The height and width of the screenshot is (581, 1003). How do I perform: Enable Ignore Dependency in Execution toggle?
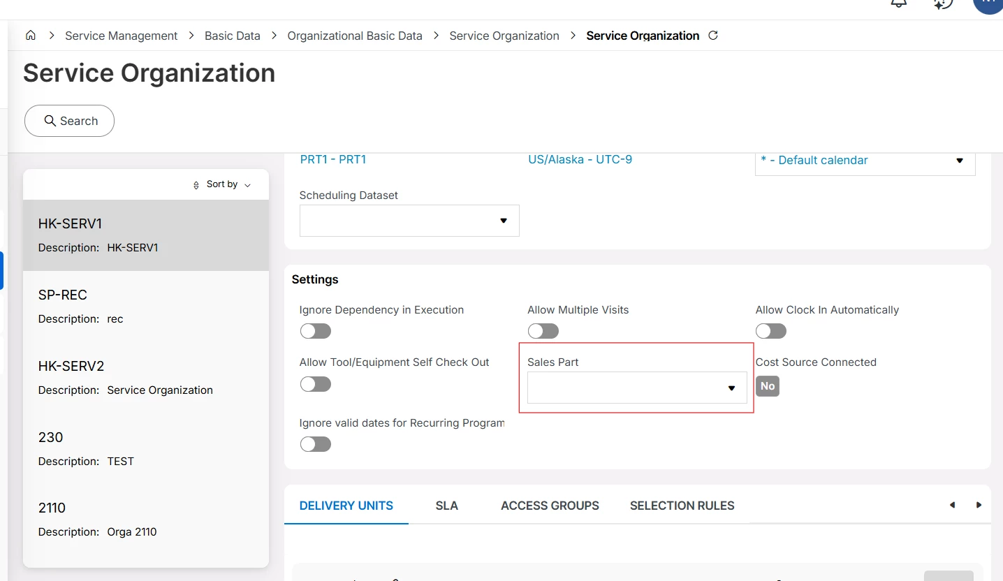click(x=315, y=331)
